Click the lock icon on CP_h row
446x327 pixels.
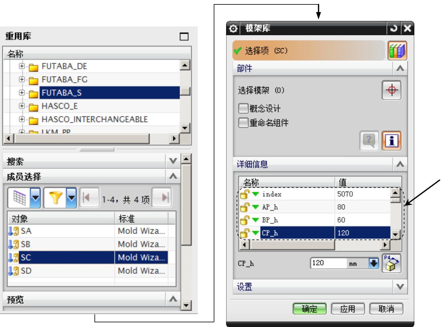245,233
